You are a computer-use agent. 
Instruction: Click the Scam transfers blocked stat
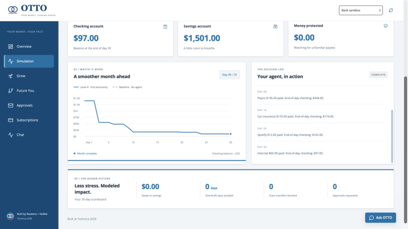pyautogui.click(x=283, y=190)
